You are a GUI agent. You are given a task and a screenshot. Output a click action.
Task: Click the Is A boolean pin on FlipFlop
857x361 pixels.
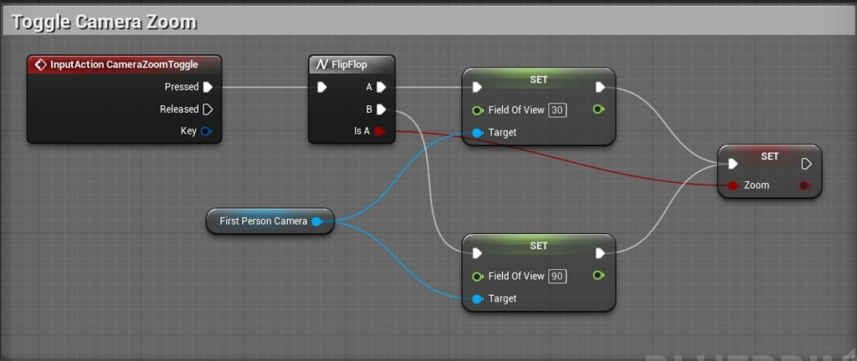coord(379,131)
